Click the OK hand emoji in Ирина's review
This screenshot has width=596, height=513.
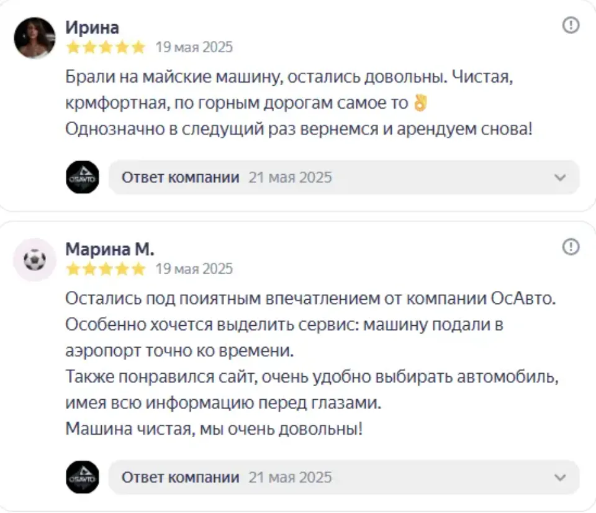click(420, 103)
